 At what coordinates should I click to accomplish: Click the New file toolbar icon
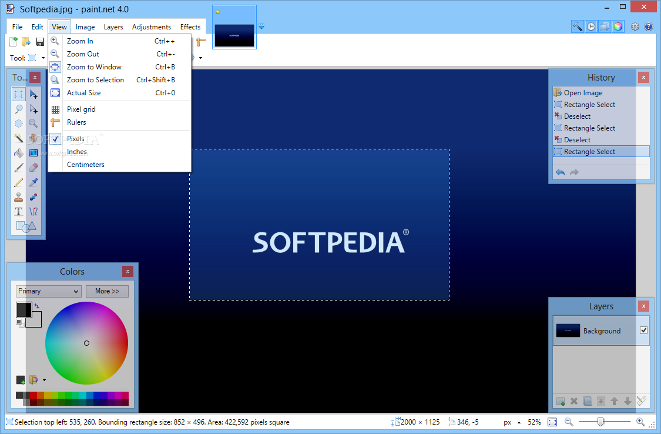point(14,41)
